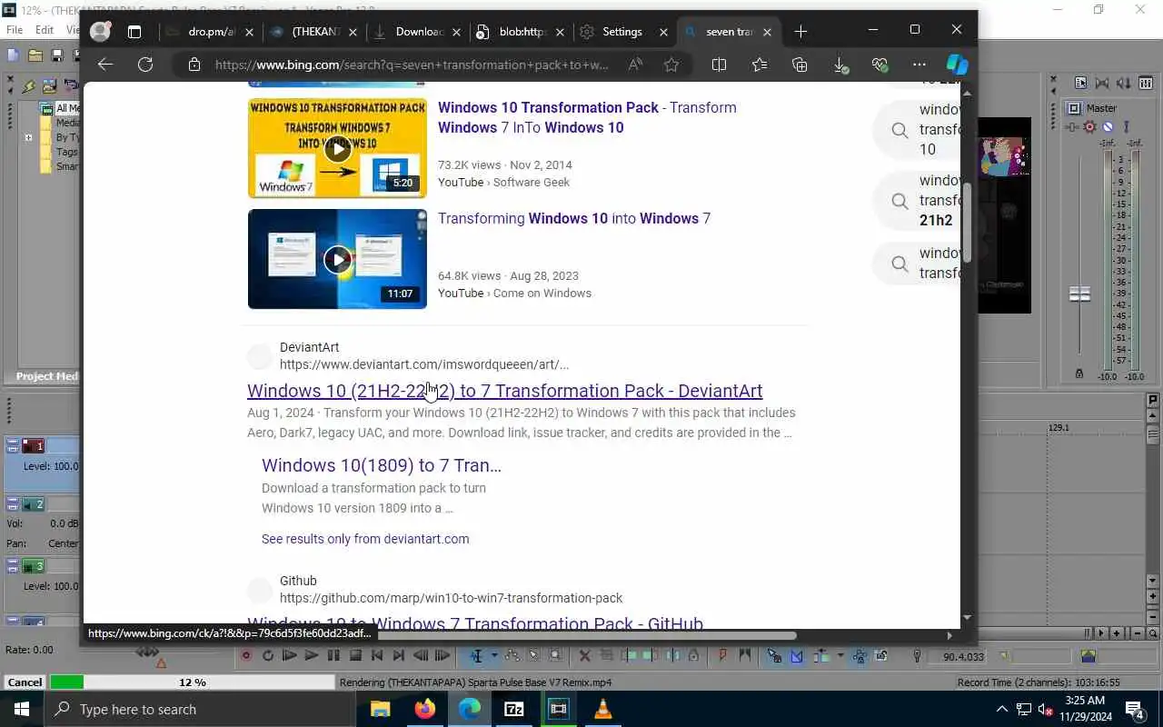The height and width of the screenshot is (727, 1163).
Task: Toggle Vegas master bus mute icon
Action: (1108, 127)
